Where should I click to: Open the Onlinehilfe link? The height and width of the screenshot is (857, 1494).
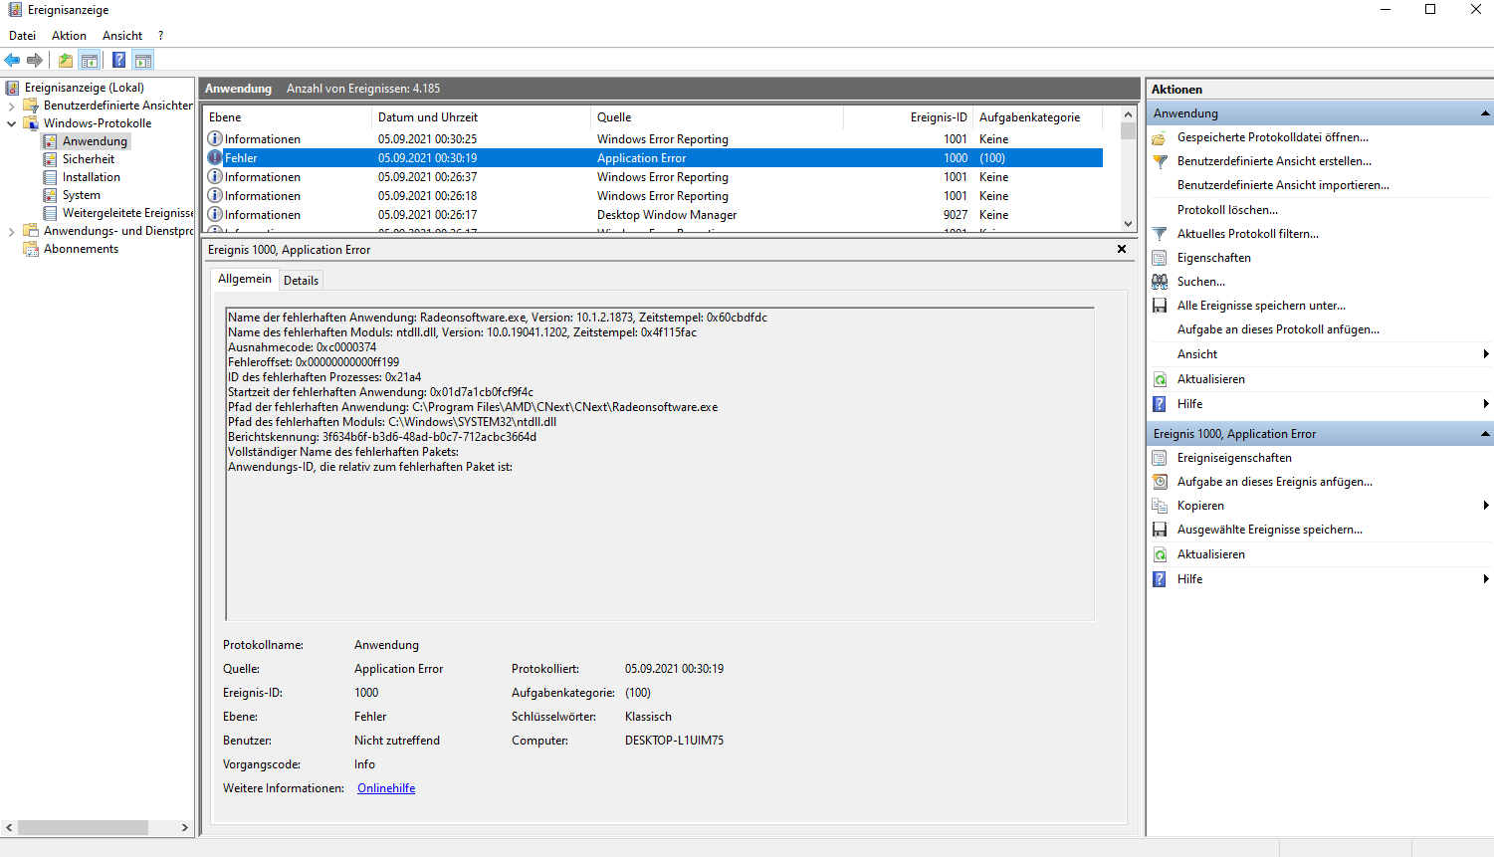[x=386, y=788]
